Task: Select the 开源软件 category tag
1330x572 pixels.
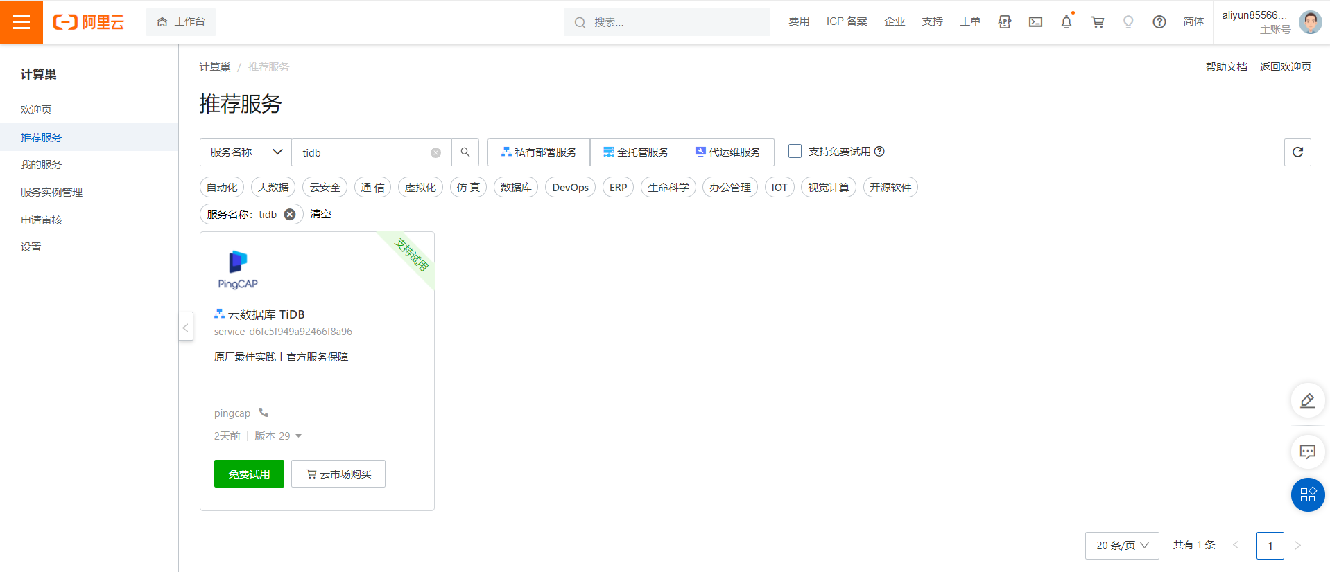Action: coord(890,187)
